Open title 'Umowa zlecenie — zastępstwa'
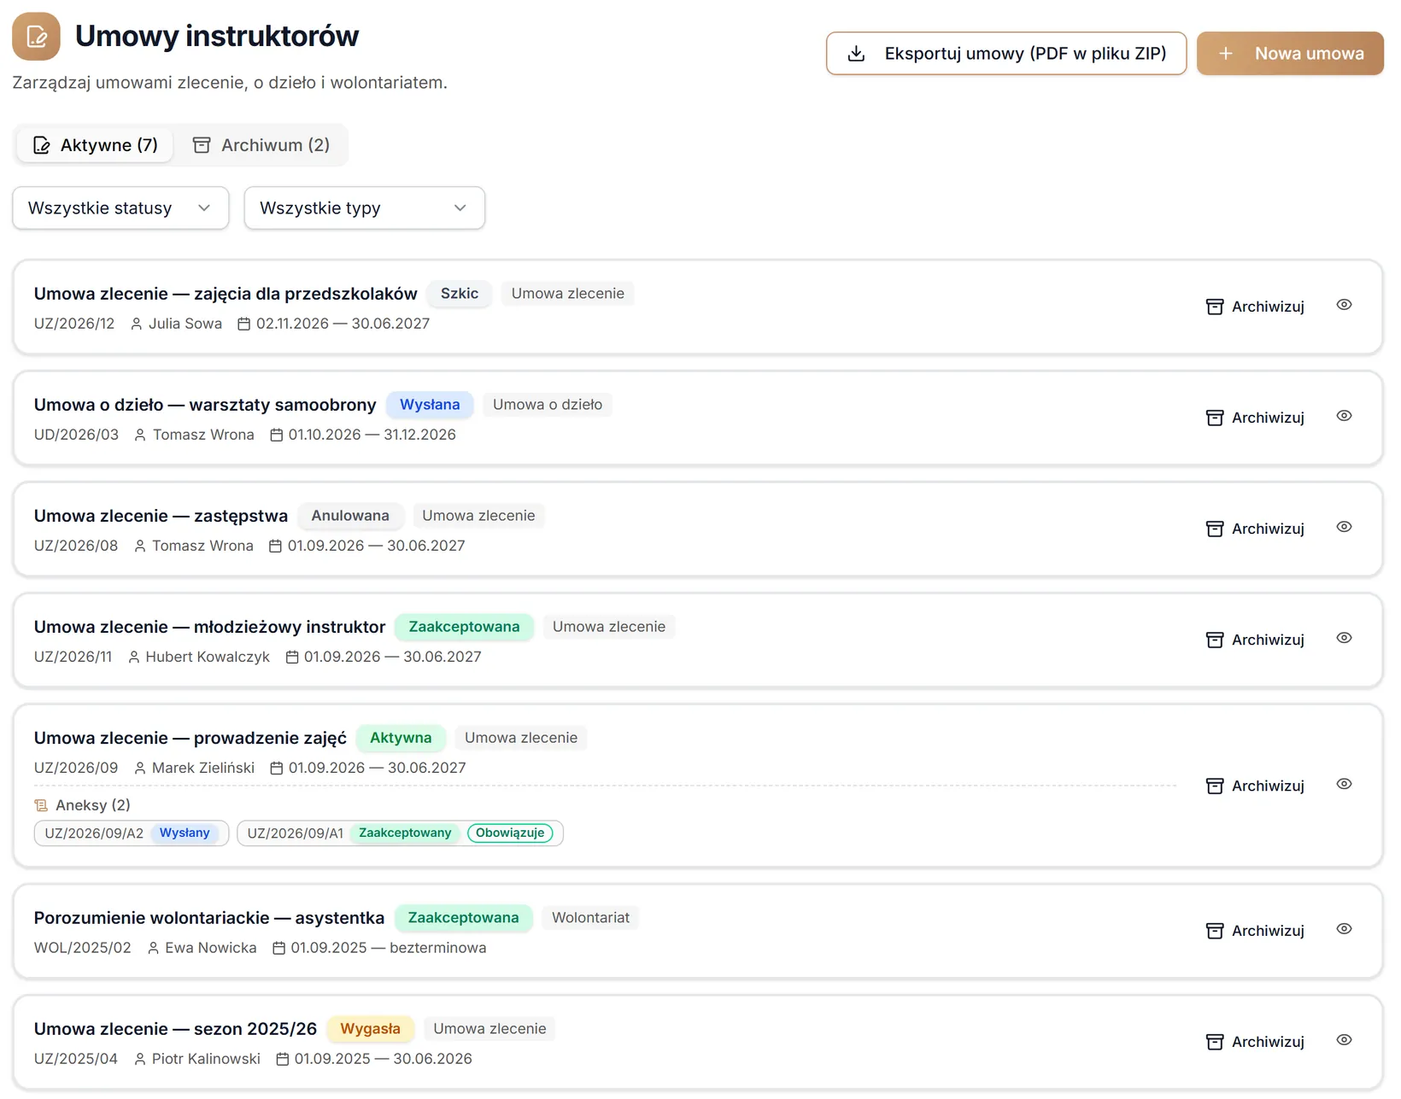This screenshot has width=1401, height=1099. [161, 516]
